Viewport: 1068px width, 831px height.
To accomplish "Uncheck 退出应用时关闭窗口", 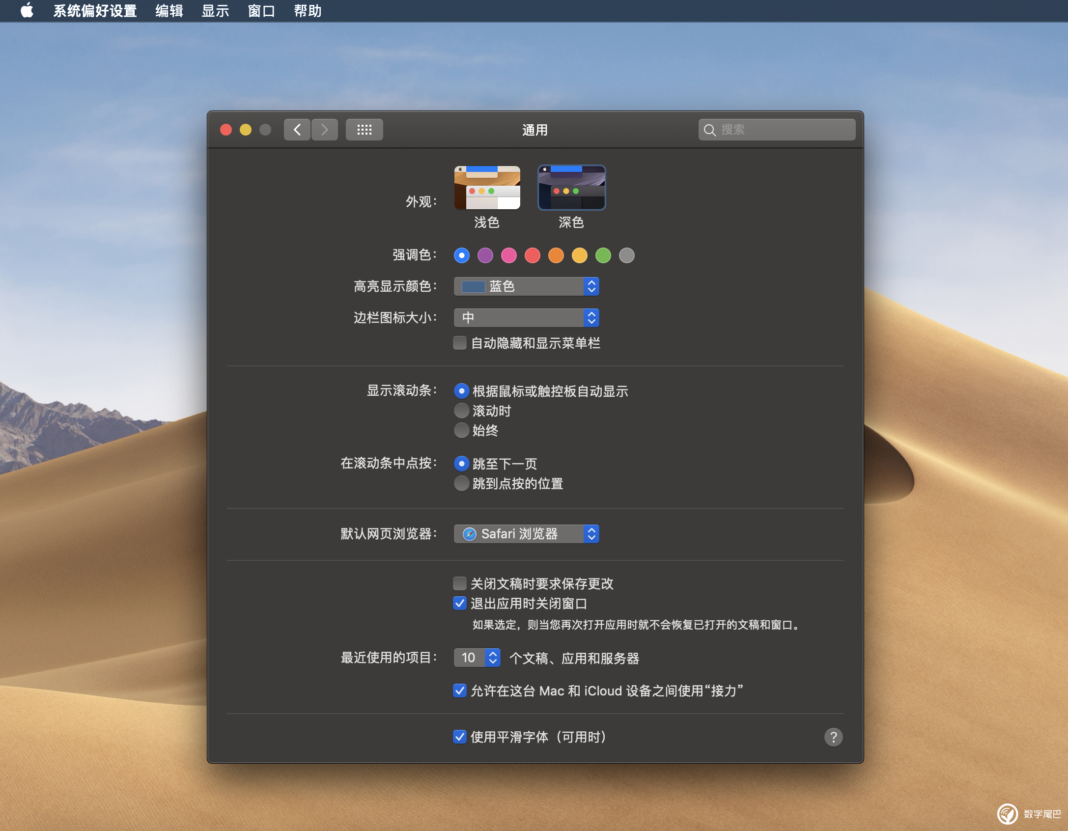I will 460,603.
